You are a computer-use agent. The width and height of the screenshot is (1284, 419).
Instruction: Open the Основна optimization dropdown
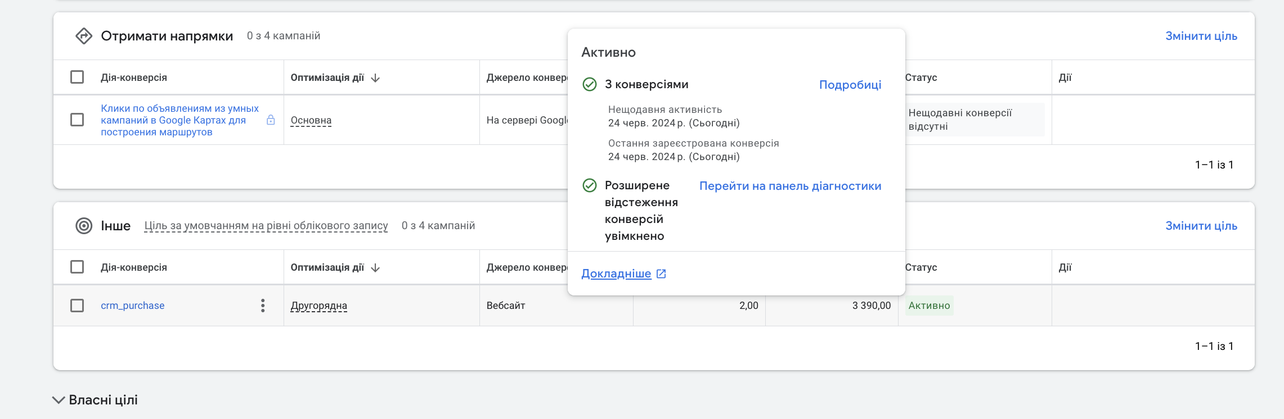pyautogui.click(x=311, y=120)
